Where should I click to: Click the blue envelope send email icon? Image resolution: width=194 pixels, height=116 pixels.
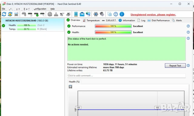(82, 14)
